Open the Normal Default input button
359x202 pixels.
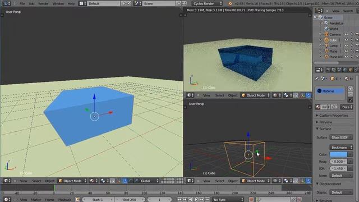click(341, 176)
